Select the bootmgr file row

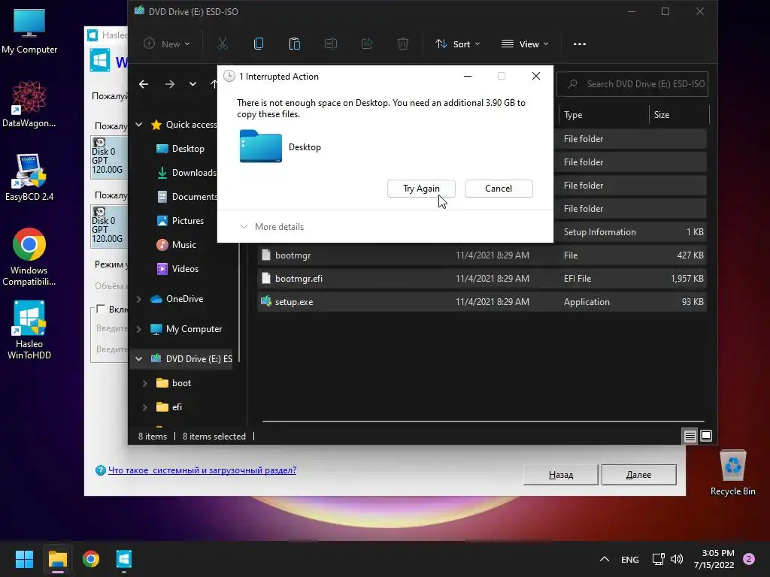482,255
